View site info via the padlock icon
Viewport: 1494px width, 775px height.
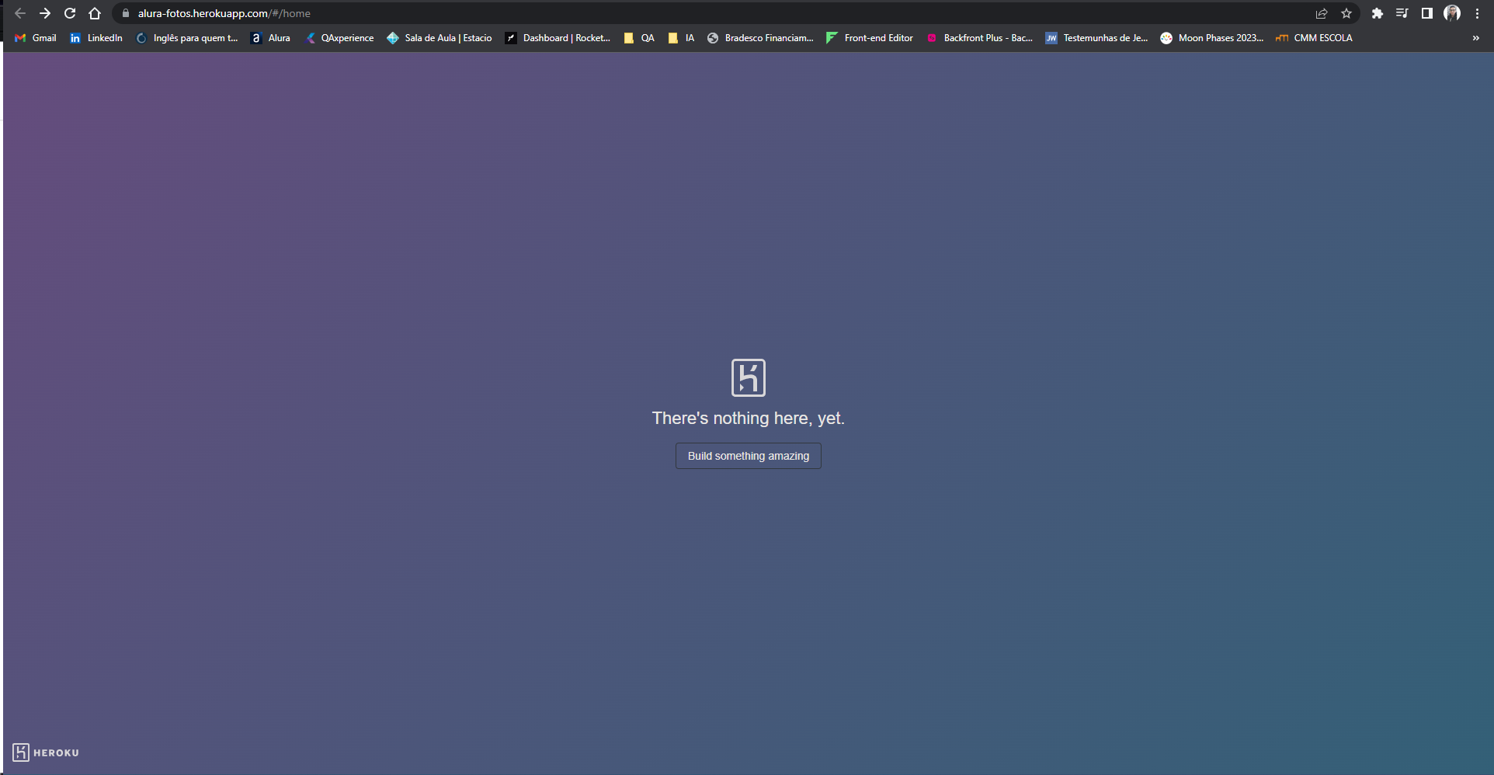coord(126,13)
